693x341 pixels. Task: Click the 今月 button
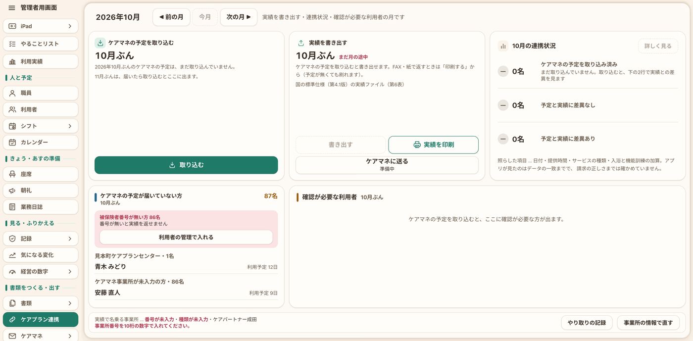pyautogui.click(x=205, y=17)
